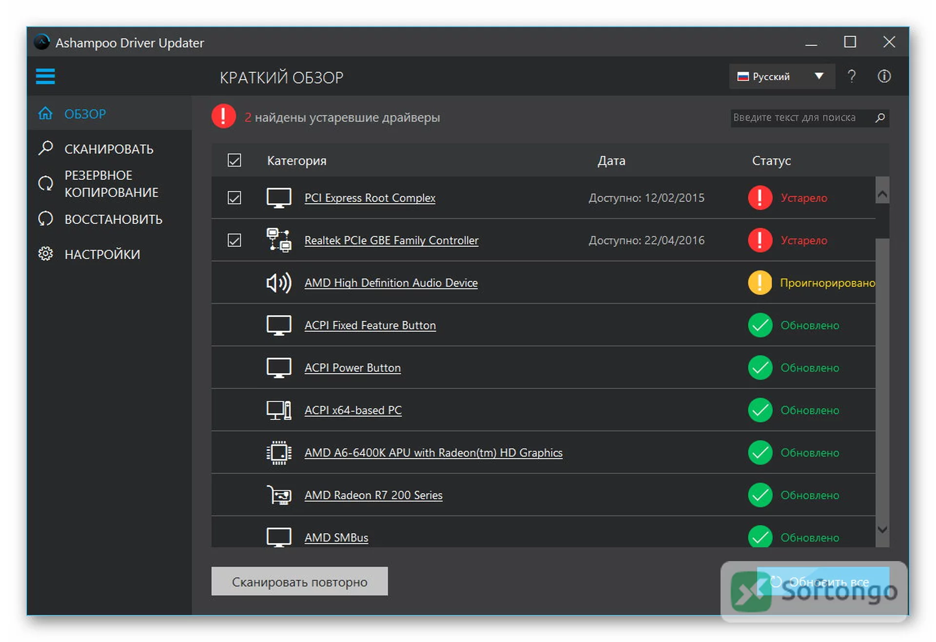The image size is (936, 642).
Task: Toggle the select-all checkbox in table header
Action: click(234, 160)
